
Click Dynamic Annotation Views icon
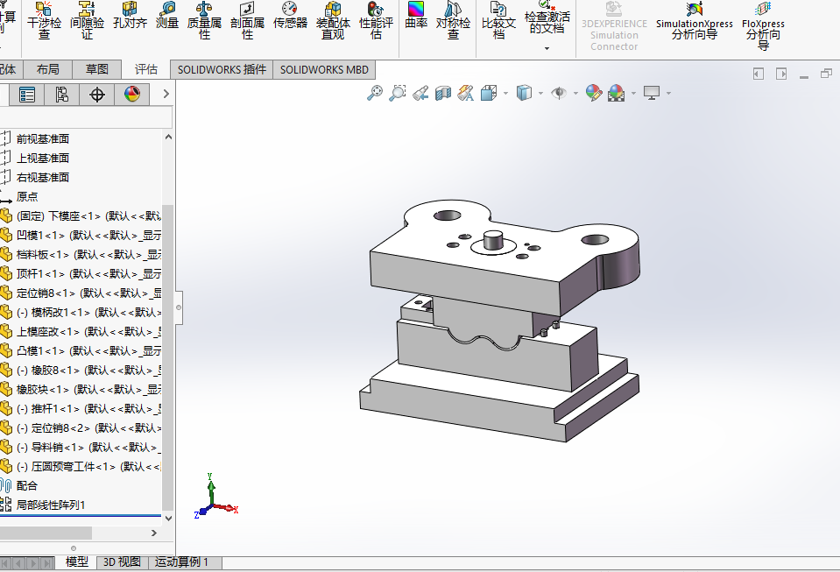(x=465, y=93)
